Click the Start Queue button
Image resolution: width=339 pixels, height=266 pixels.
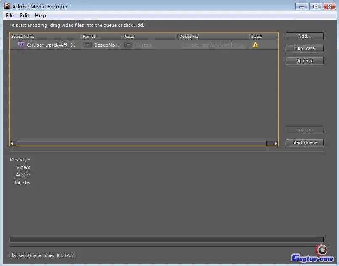305,142
